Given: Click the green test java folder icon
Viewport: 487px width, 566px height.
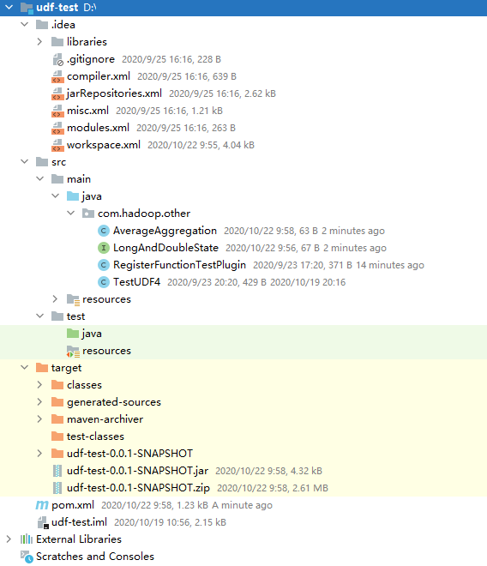Looking at the screenshot, I should click(x=73, y=334).
